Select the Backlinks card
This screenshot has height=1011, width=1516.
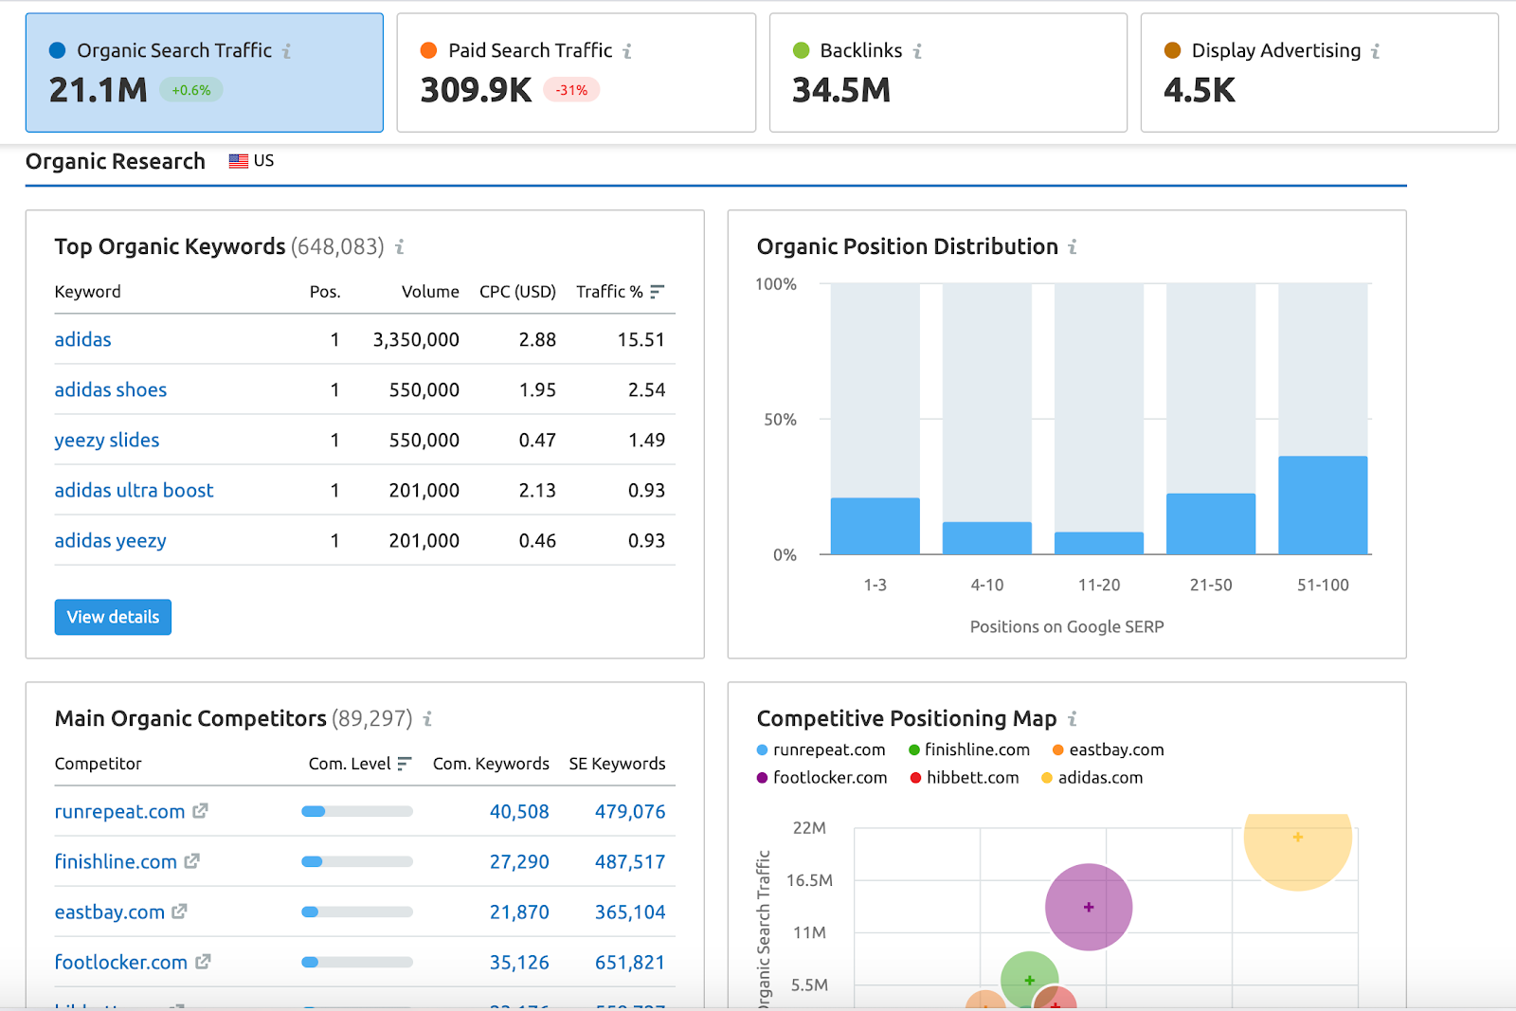coord(948,72)
